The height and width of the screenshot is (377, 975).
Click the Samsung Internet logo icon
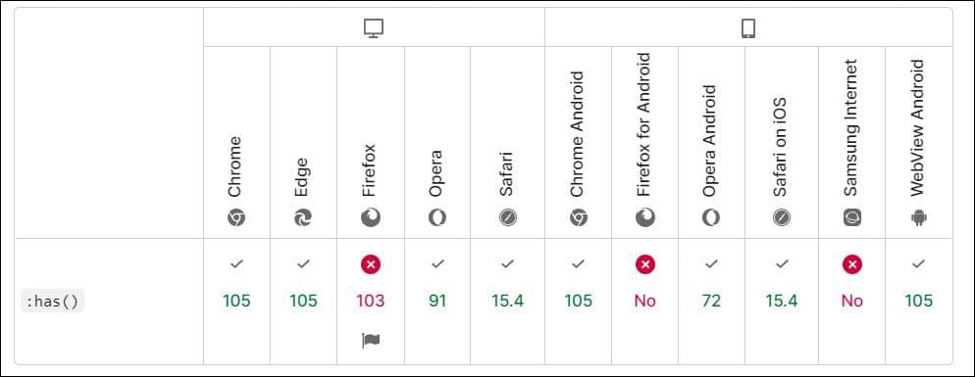pos(851,217)
